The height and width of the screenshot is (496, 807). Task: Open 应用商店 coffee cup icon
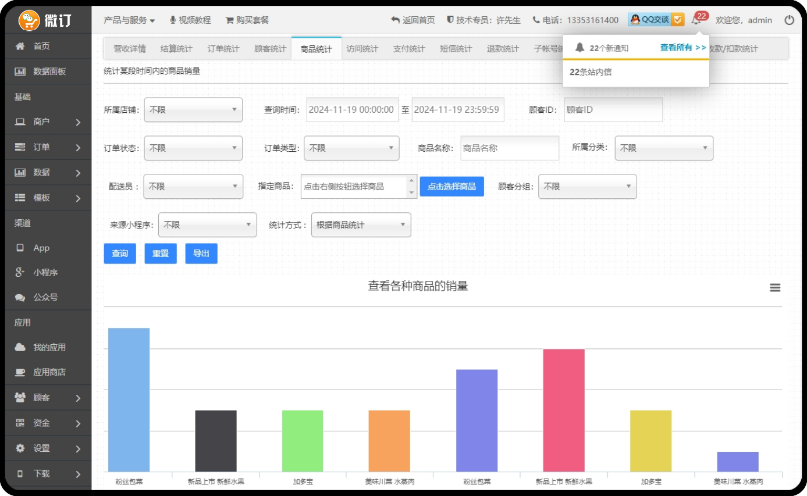click(20, 372)
